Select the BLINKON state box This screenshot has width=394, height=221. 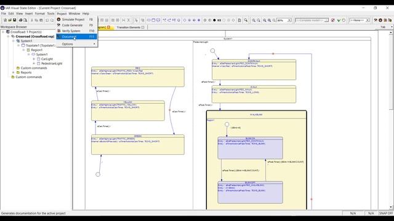[x=250, y=148]
